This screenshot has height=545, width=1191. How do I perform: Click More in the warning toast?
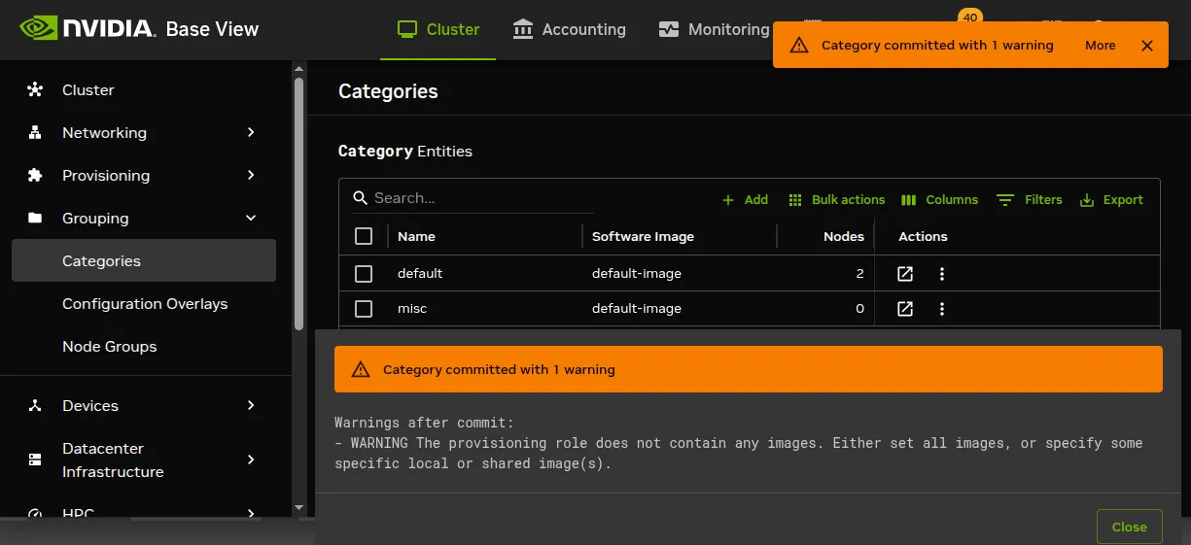coord(1100,46)
